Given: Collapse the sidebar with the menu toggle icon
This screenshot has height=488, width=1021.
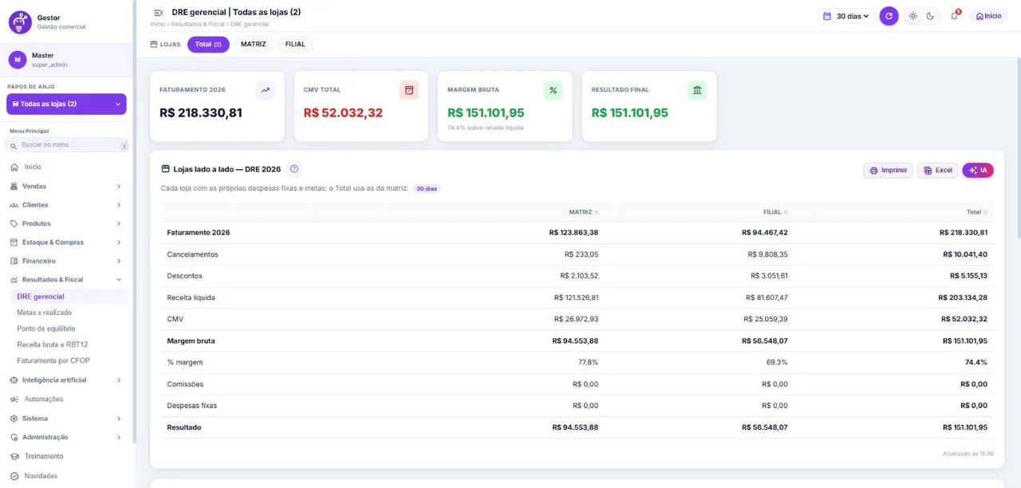Looking at the screenshot, I should (x=158, y=13).
